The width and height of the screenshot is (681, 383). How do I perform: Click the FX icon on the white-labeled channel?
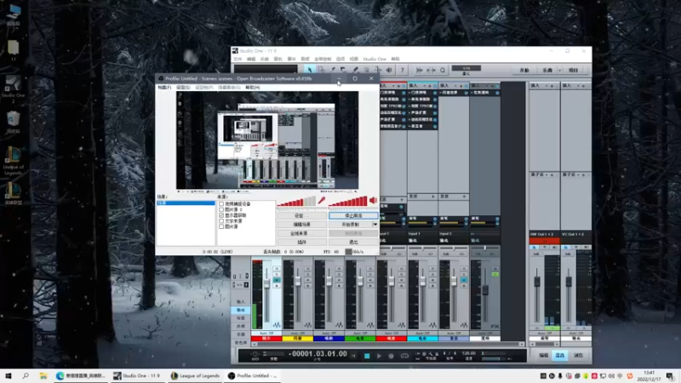click(x=495, y=326)
